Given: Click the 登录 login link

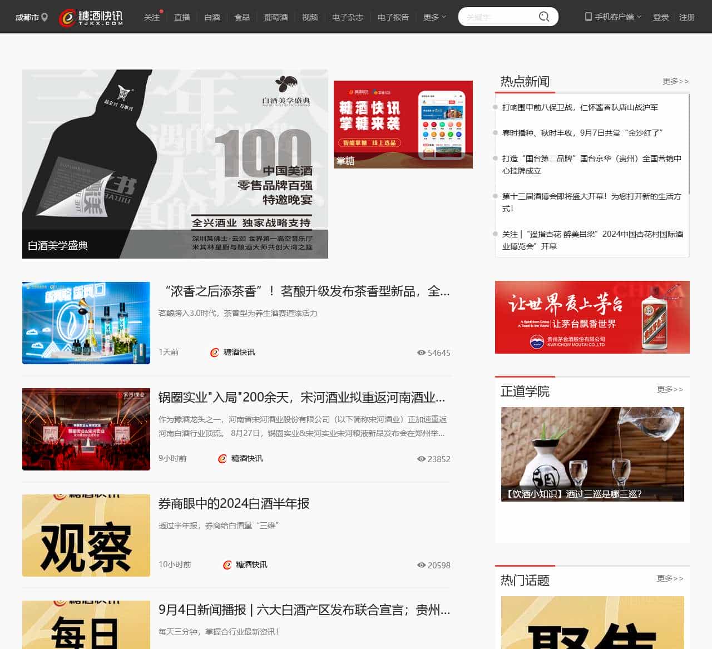Looking at the screenshot, I should [x=661, y=17].
